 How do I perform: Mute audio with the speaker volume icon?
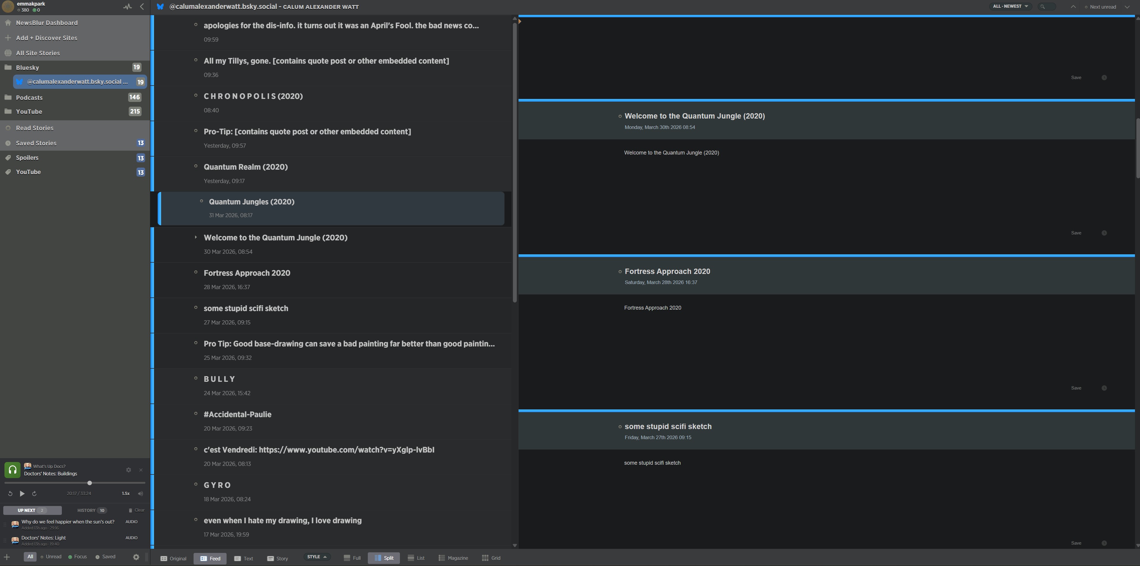tap(140, 494)
